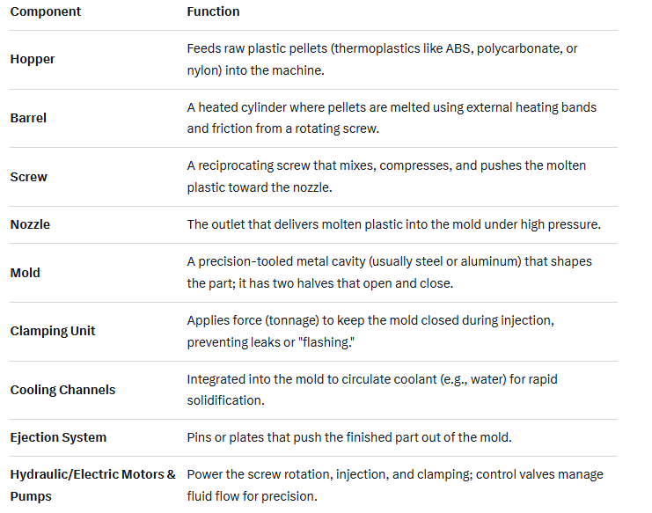
Task: Click the control valves description text
Action: 395,485
